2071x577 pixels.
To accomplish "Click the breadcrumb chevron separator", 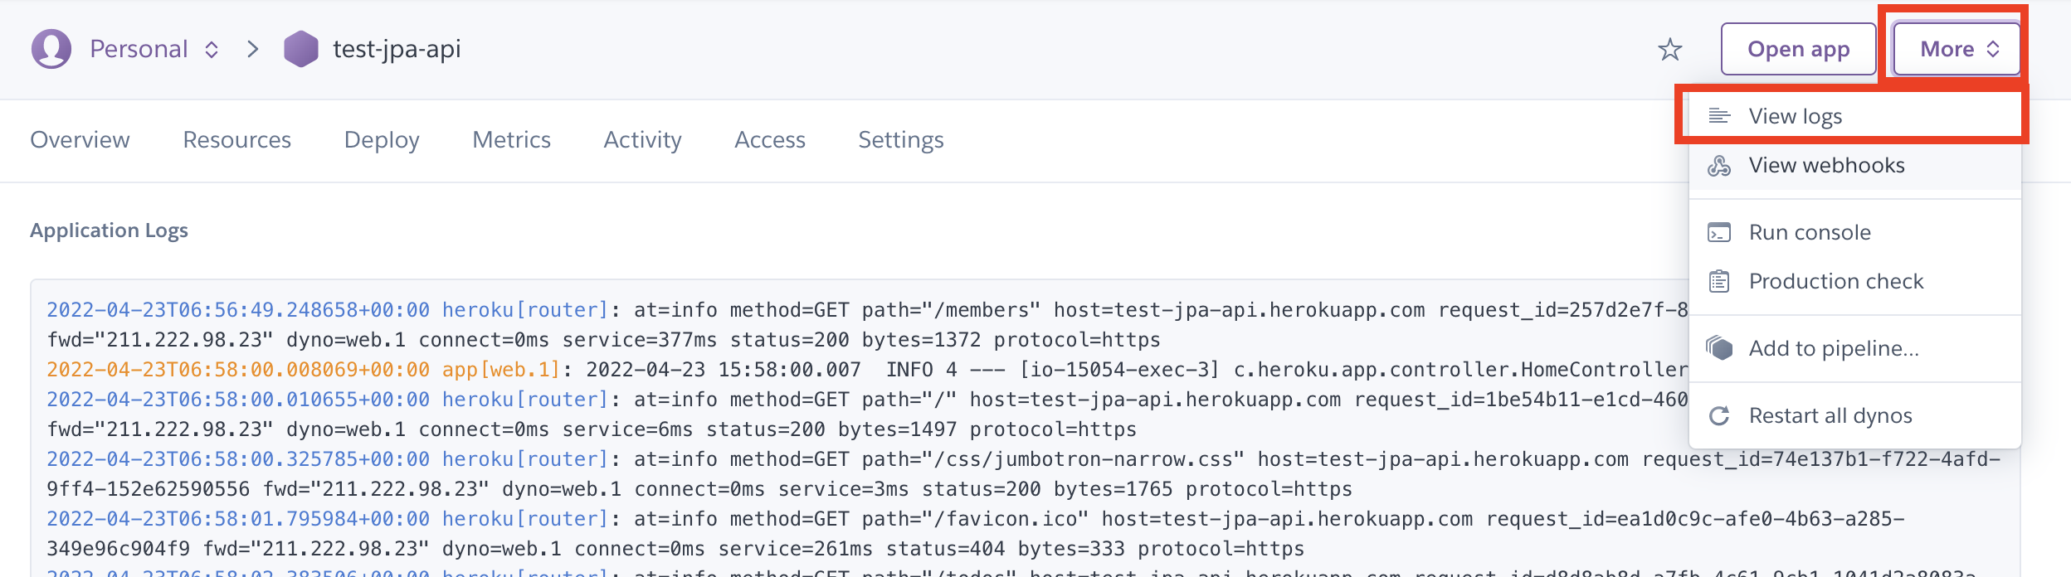I will coord(253,50).
